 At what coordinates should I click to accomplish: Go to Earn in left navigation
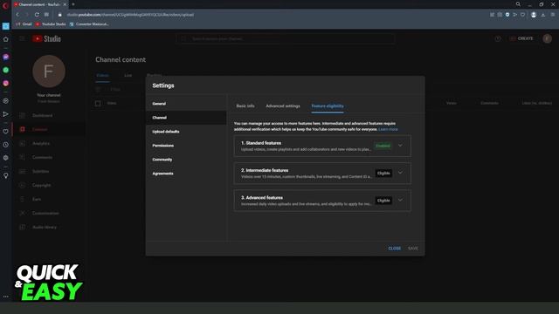click(37, 200)
